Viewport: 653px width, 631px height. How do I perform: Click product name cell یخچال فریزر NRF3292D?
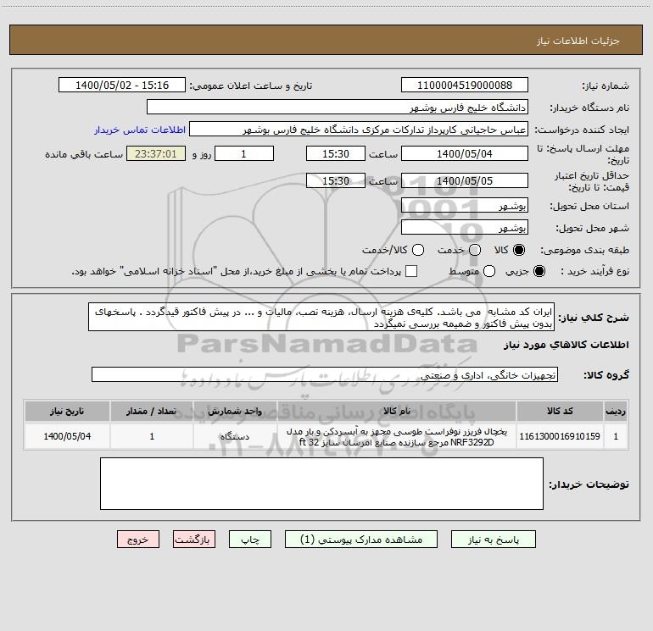(397, 436)
